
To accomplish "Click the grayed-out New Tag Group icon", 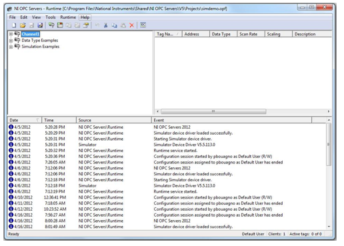I will pyautogui.click(x=69, y=25).
